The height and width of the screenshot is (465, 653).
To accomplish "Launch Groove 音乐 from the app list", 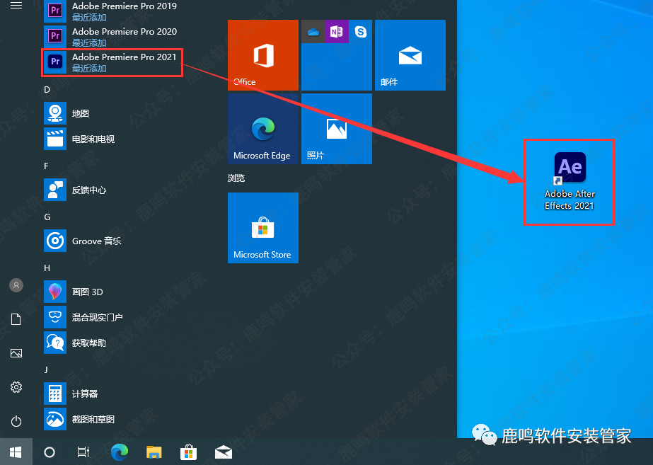I will [x=97, y=241].
